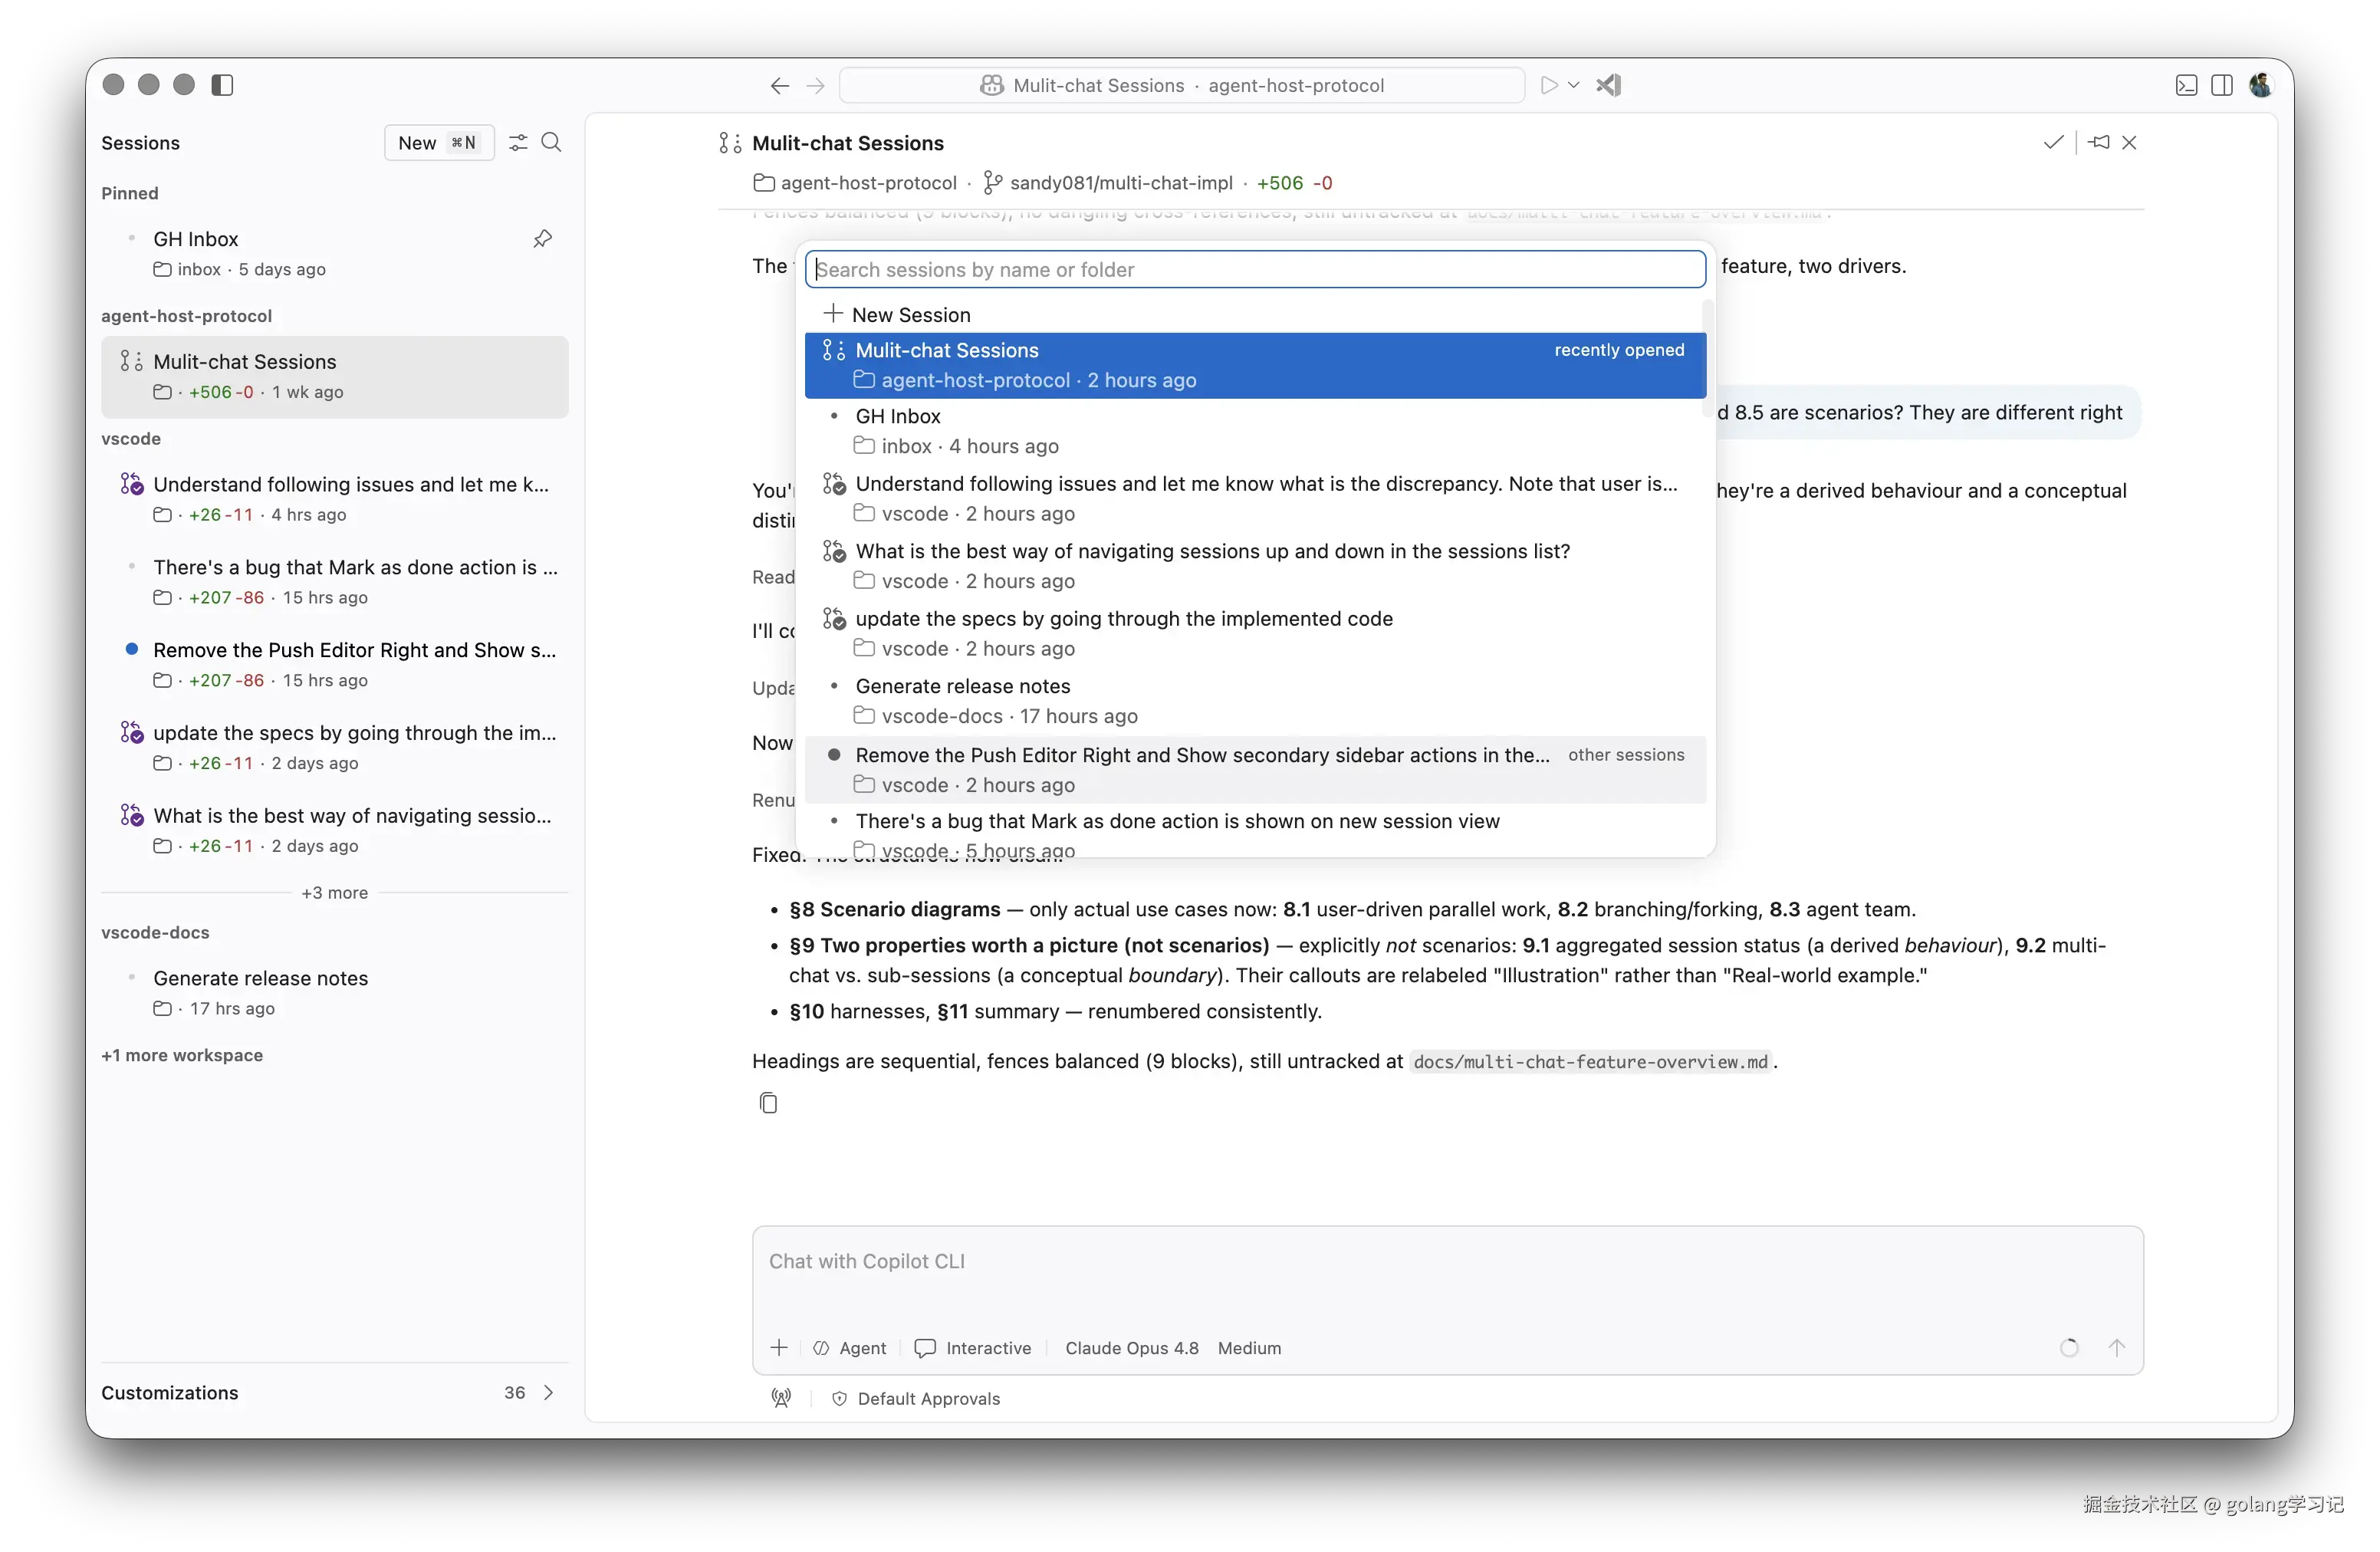
Task: Open the Agent mode dropdown
Action: pos(850,1349)
